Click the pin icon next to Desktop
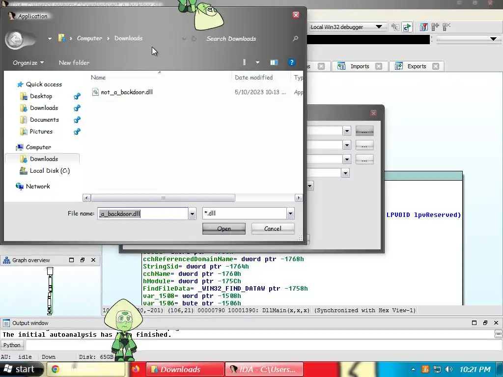The width and height of the screenshot is (503, 377). click(77, 96)
